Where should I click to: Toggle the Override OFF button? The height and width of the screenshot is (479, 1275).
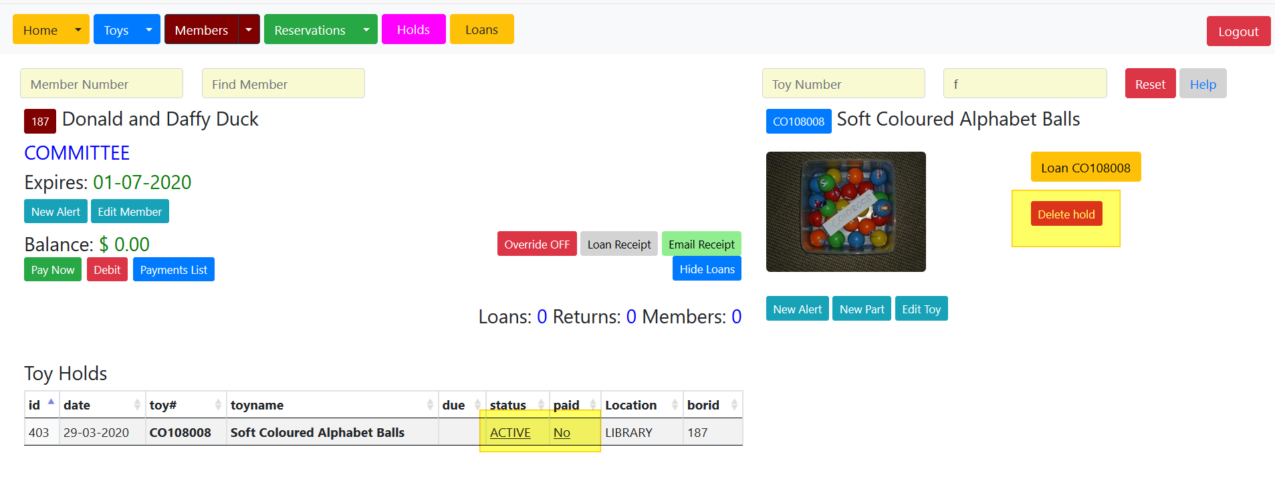pyautogui.click(x=536, y=245)
